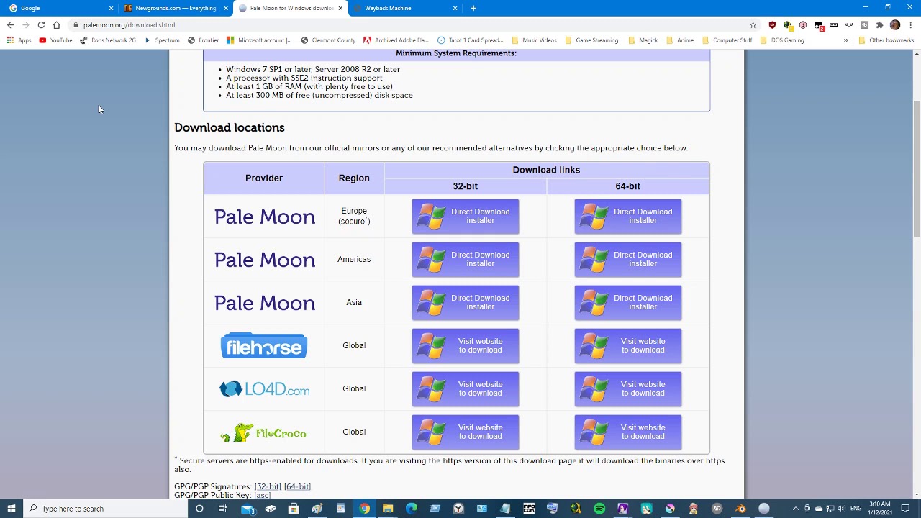Download 64-bit installer from Europe mirror
921x518 pixels.
click(628, 217)
